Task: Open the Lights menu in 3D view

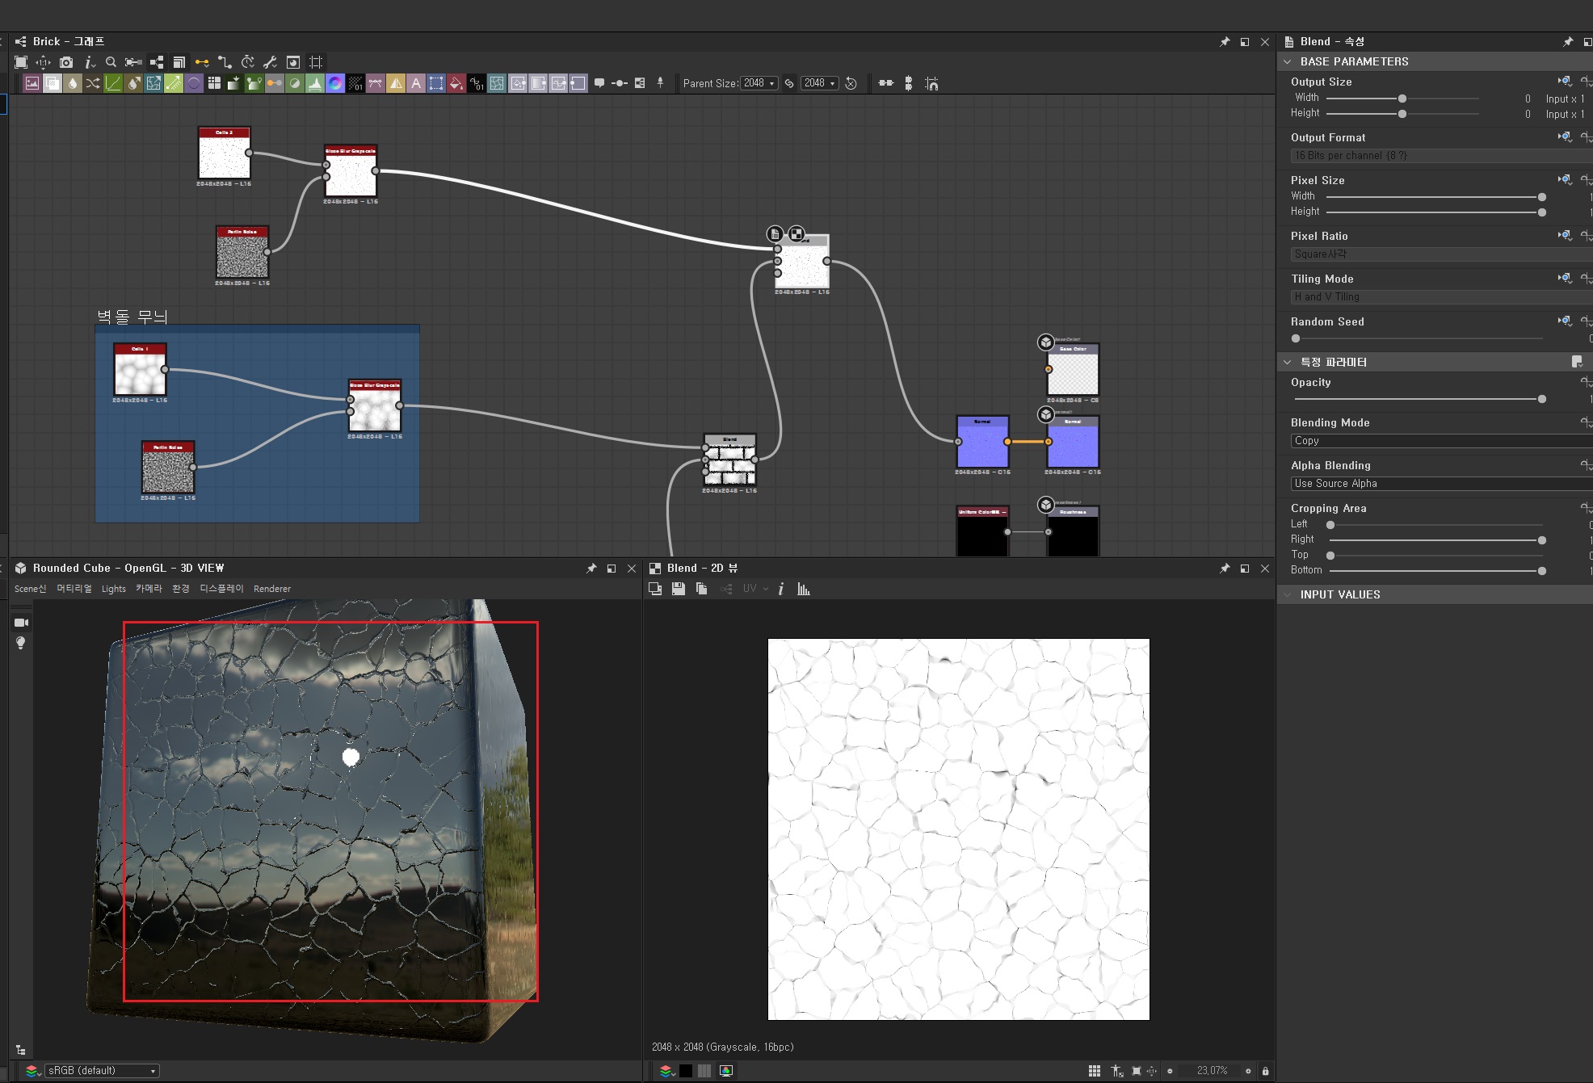Action: [113, 589]
